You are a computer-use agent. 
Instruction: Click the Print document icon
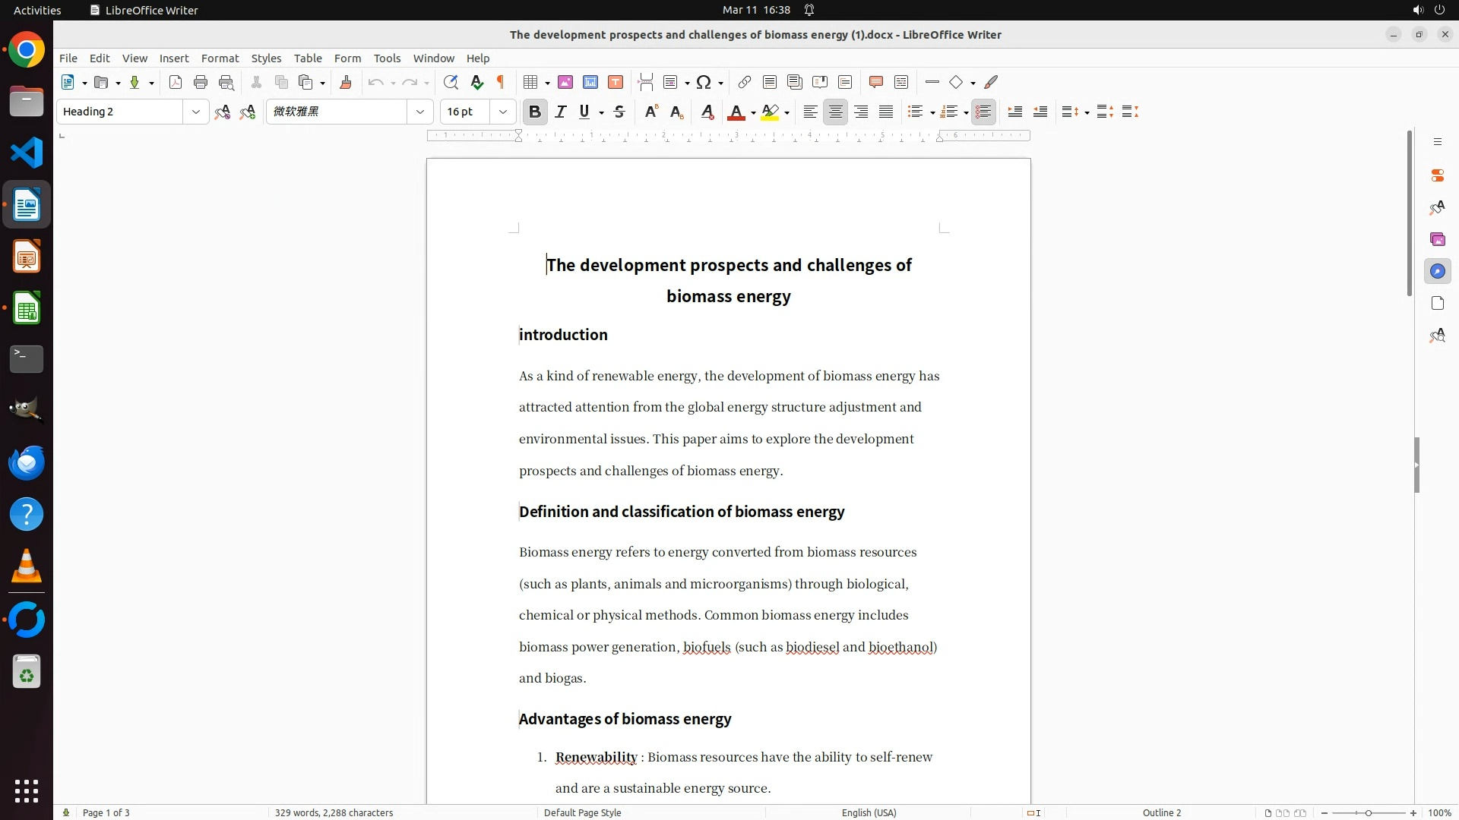click(201, 83)
